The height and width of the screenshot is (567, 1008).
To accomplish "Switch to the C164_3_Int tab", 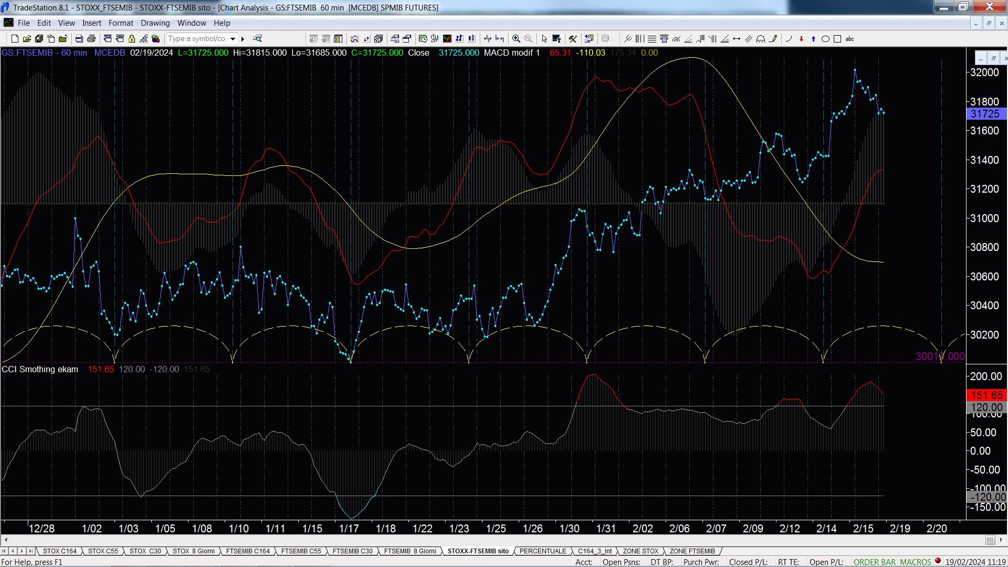I will [x=595, y=551].
